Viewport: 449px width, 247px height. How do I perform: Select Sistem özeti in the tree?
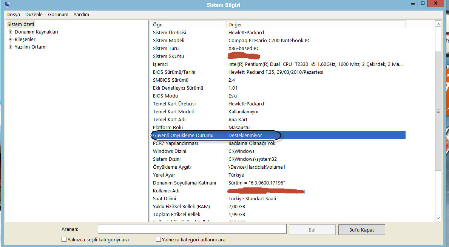pos(21,24)
